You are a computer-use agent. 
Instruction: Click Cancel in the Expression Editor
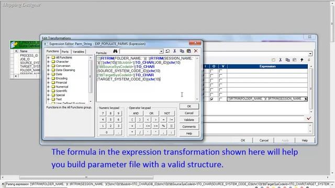click(x=189, y=113)
